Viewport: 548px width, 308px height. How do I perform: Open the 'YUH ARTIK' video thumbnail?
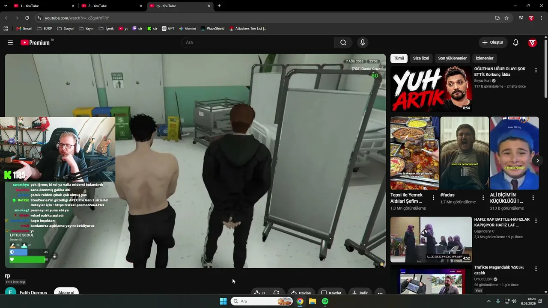point(431,89)
